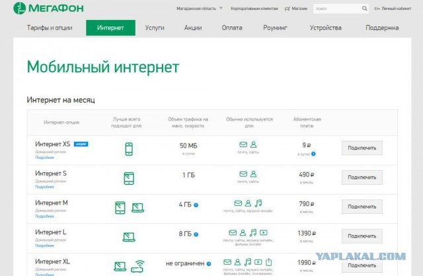Click the tablet icon in Интернет S row
The height and width of the screenshot is (276, 423).
(129, 179)
